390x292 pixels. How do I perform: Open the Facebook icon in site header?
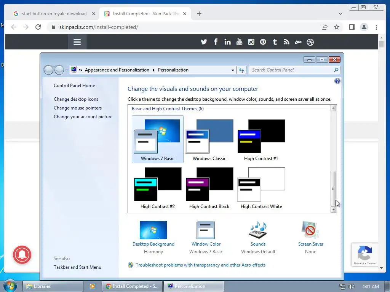pos(216,42)
